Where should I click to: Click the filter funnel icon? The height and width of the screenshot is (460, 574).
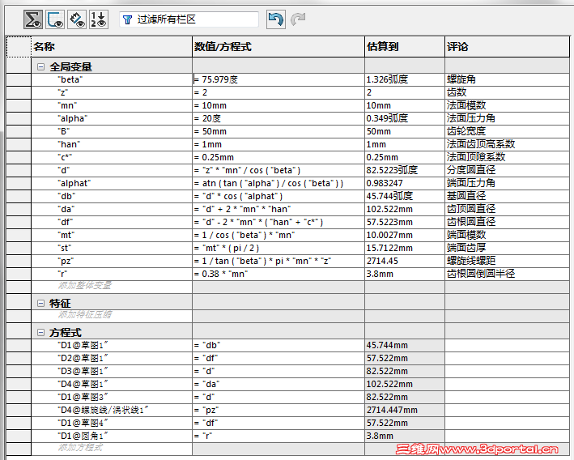click(127, 19)
